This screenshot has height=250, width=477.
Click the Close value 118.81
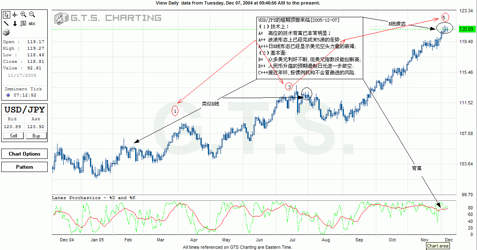36,61
